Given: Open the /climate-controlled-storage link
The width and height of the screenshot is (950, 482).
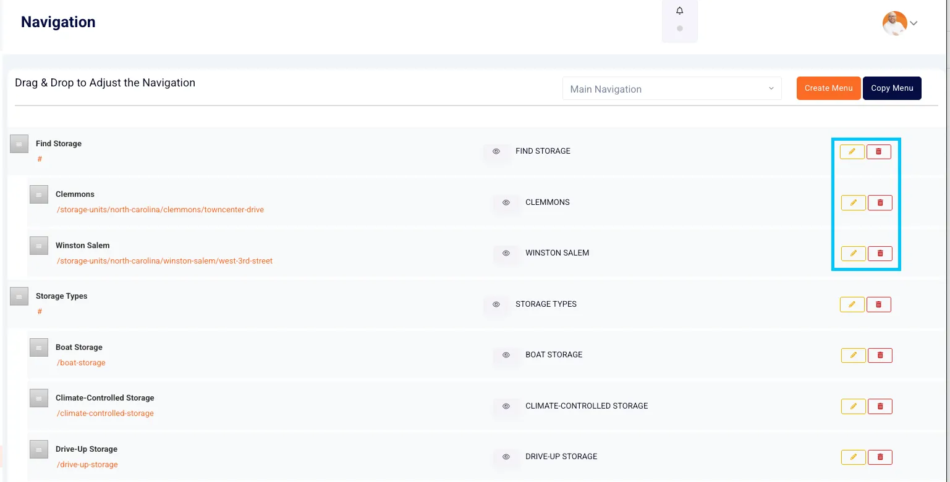Looking at the screenshot, I should (105, 413).
